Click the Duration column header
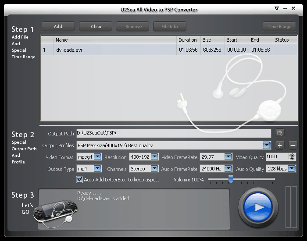The width and height of the screenshot is (307, 241). coord(188,40)
